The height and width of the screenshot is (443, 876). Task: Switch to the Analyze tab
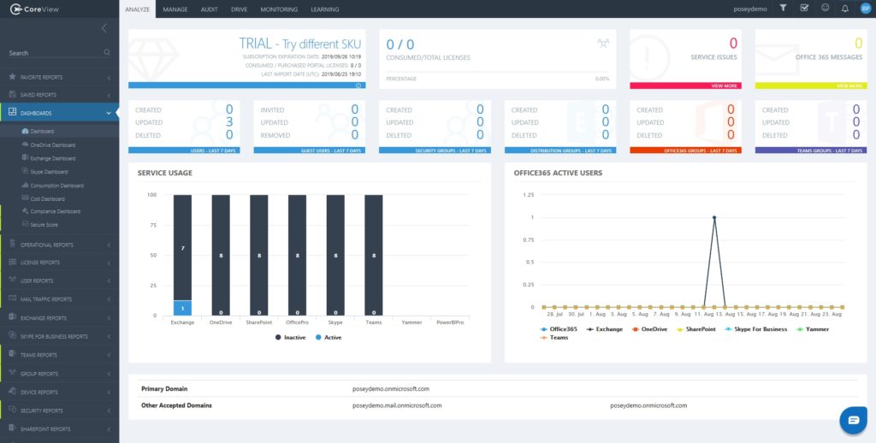tap(138, 9)
